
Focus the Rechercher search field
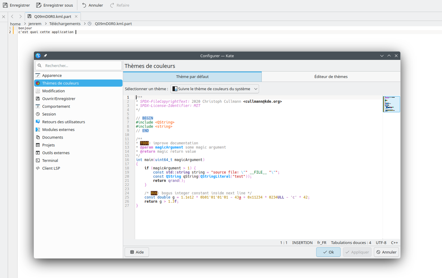click(78, 65)
